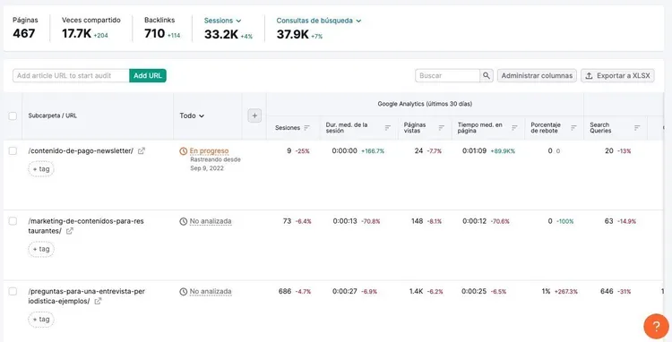Click the search magnifier icon
672x342 pixels.
click(x=487, y=75)
